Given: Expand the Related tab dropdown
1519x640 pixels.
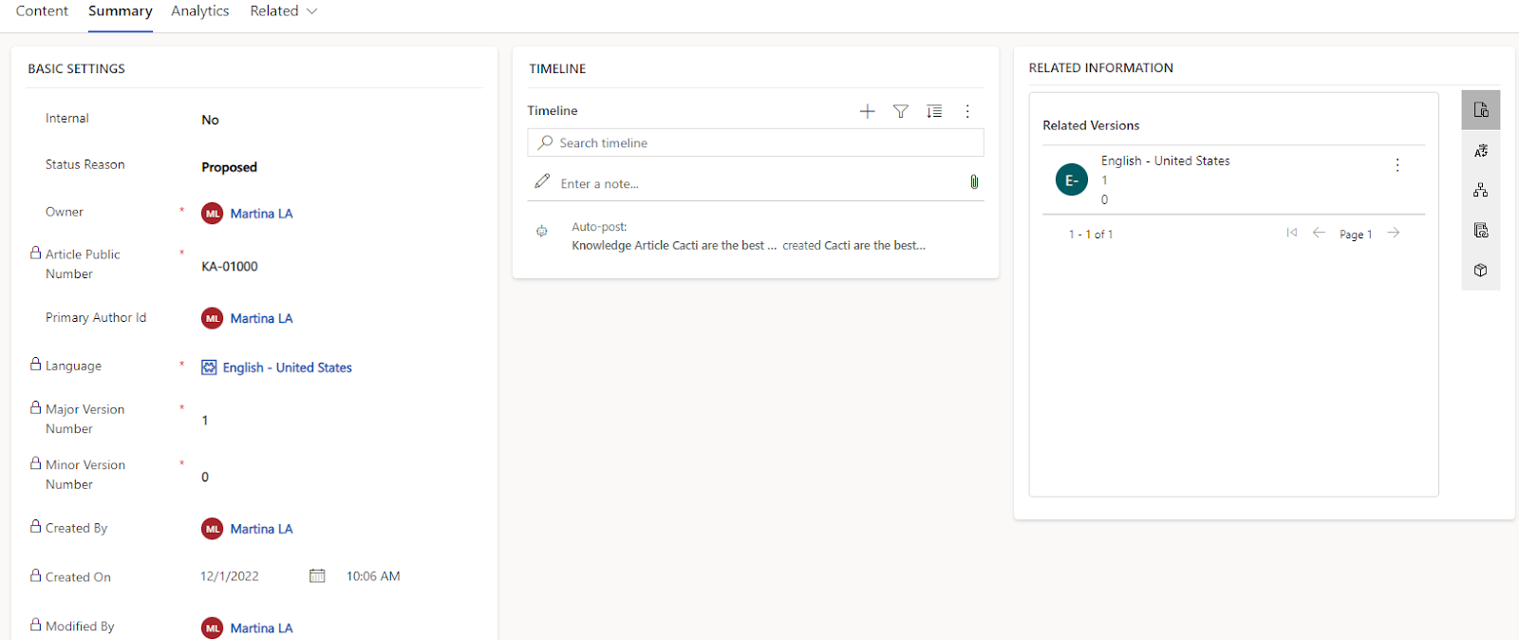Looking at the screenshot, I should (x=283, y=11).
